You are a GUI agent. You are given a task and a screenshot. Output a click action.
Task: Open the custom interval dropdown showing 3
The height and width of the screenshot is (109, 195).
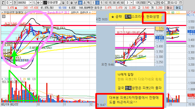132,3
